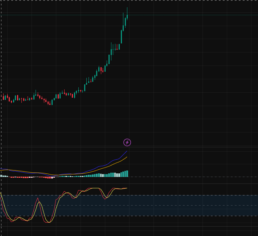258x236 pixels.
Task: Click the tallest rightmost green histogram bar
Action: coord(127,173)
